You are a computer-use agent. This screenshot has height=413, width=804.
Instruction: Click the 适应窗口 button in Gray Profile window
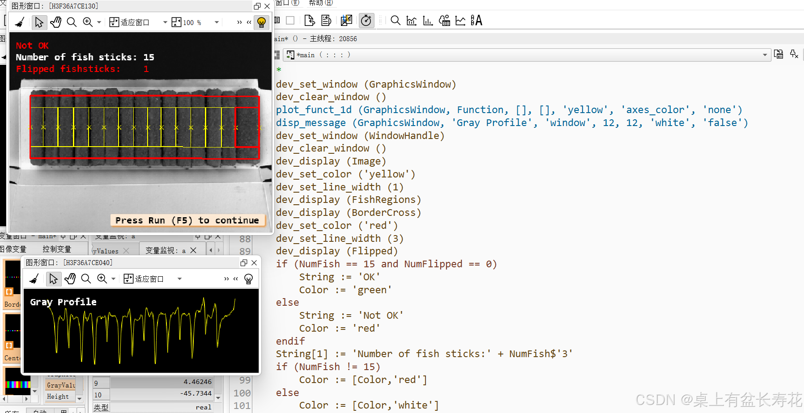144,279
